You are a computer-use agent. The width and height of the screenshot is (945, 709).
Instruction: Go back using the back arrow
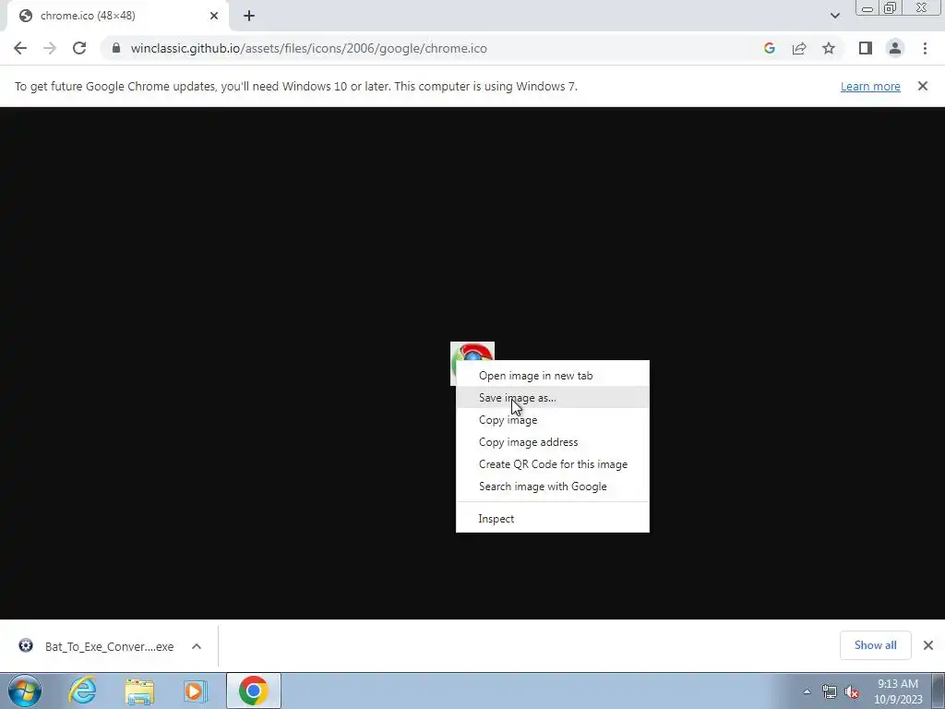coord(20,48)
